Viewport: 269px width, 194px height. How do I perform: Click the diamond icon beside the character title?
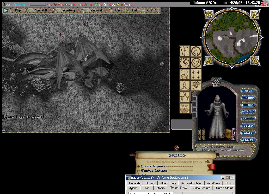point(253,146)
